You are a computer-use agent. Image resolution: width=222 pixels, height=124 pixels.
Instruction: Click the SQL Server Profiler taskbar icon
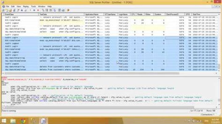[x=43, y=121]
